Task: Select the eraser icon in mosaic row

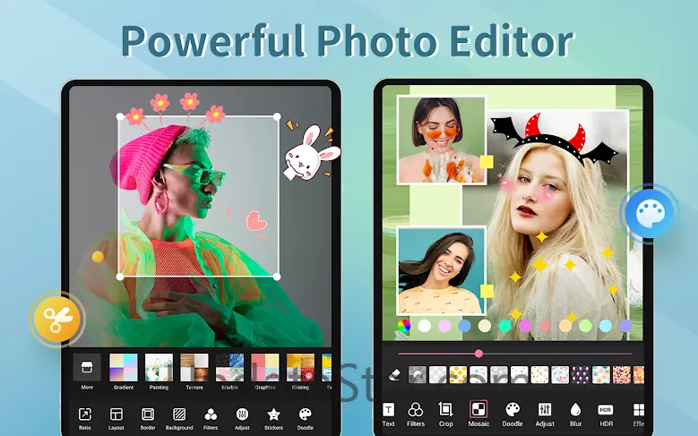Action: [x=394, y=374]
